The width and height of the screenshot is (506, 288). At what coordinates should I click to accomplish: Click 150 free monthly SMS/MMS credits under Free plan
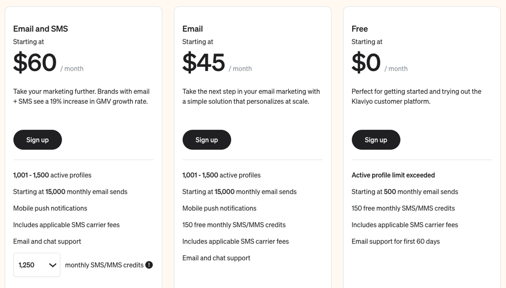point(403,208)
